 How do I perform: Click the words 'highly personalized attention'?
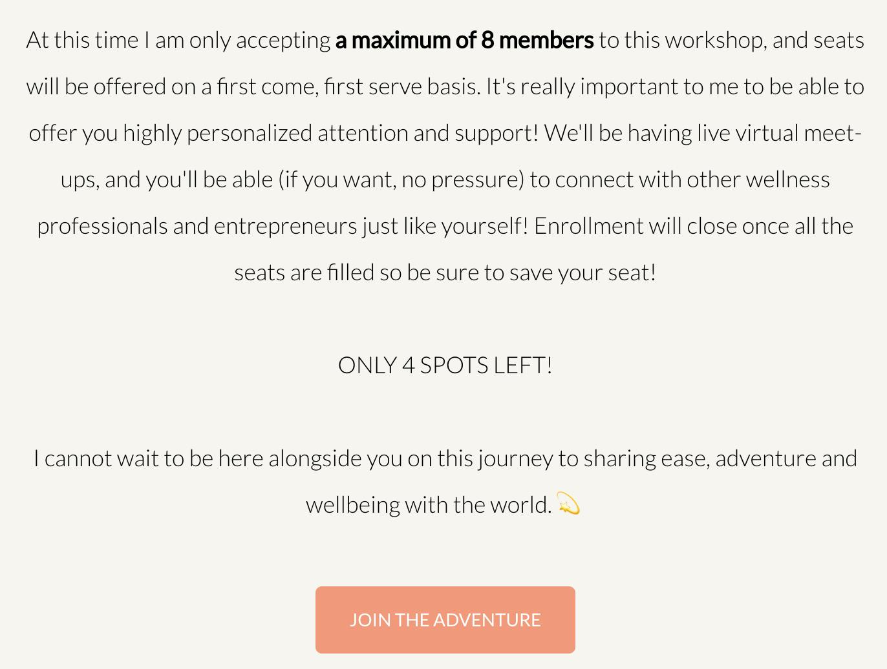[265, 133]
